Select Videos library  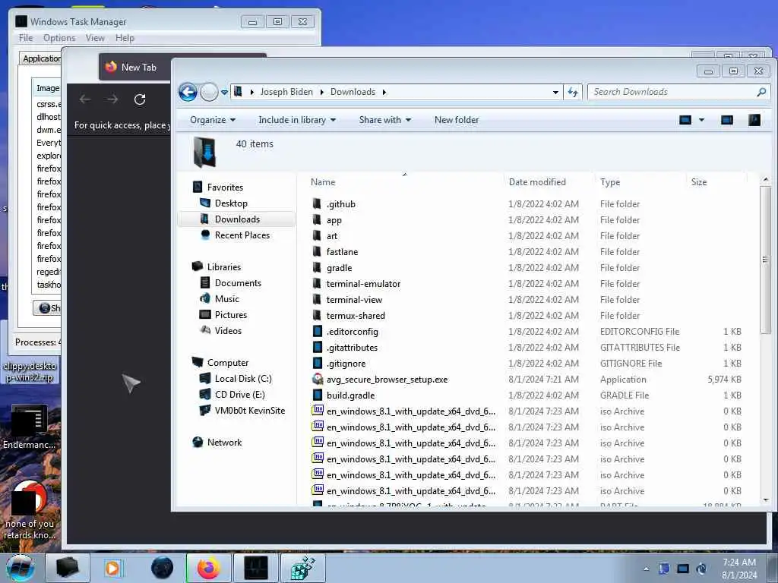pos(228,331)
